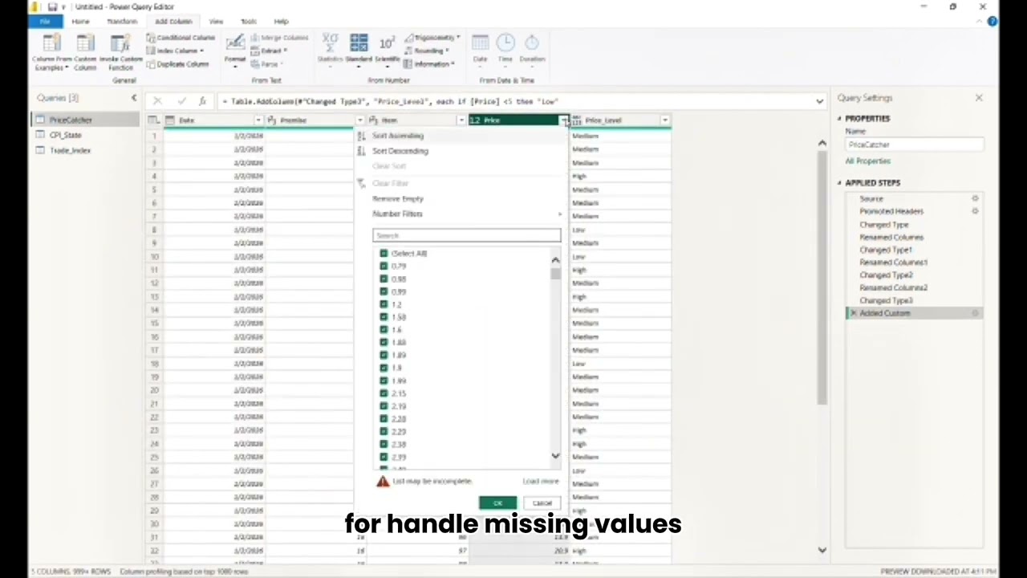Select the CPI_State query
This screenshot has width=1027, height=578.
pyautogui.click(x=66, y=136)
